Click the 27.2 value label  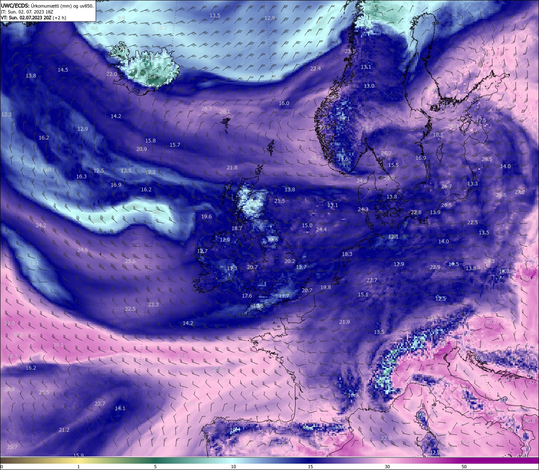(520, 192)
